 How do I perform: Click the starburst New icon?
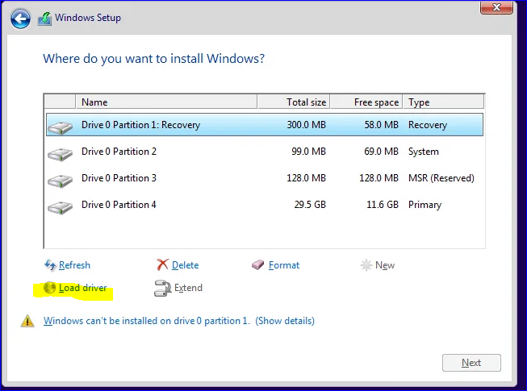[366, 265]
